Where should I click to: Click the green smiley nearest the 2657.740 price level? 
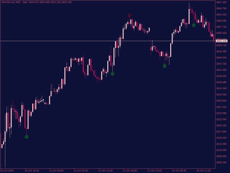tap(194, 25)
